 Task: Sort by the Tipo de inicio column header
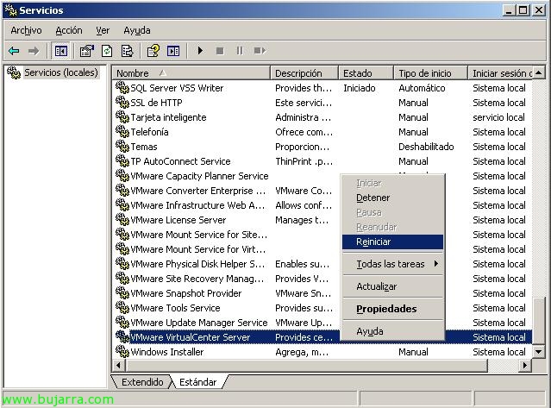431,73
